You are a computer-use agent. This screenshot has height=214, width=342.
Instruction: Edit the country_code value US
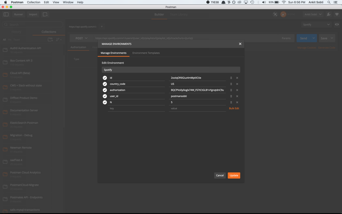[x=197, y=84]
